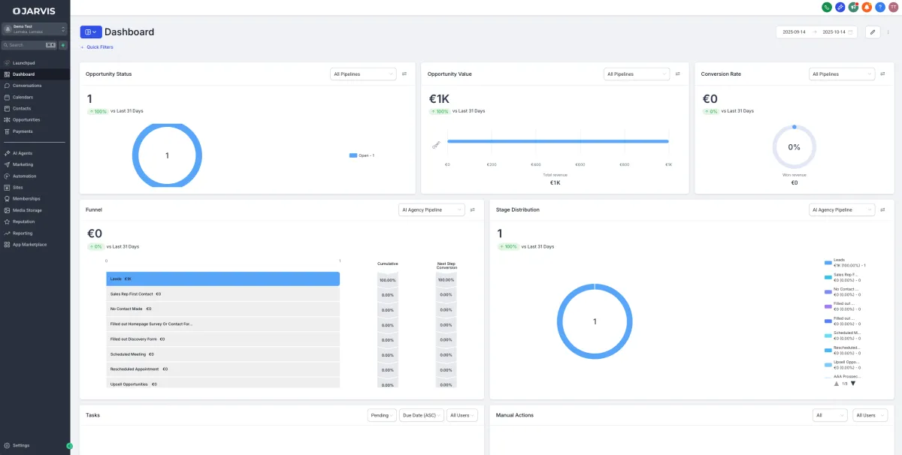Open the three-dot dashboard options menu
Image resolution: width=902 pixels, height=455 pixels.
(x=888, y=32)
